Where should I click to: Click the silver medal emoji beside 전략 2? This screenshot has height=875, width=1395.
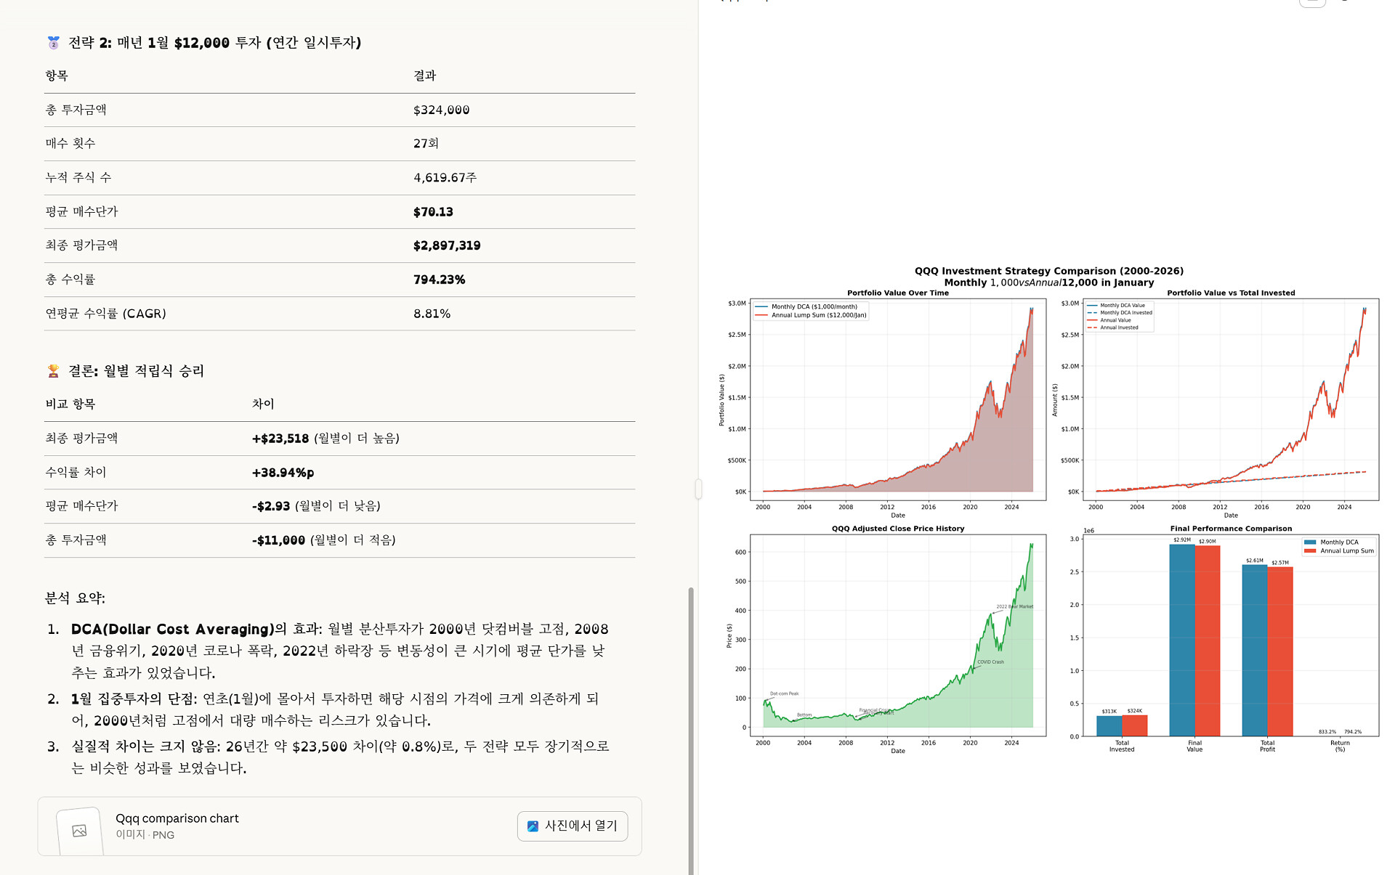[53, 43]
